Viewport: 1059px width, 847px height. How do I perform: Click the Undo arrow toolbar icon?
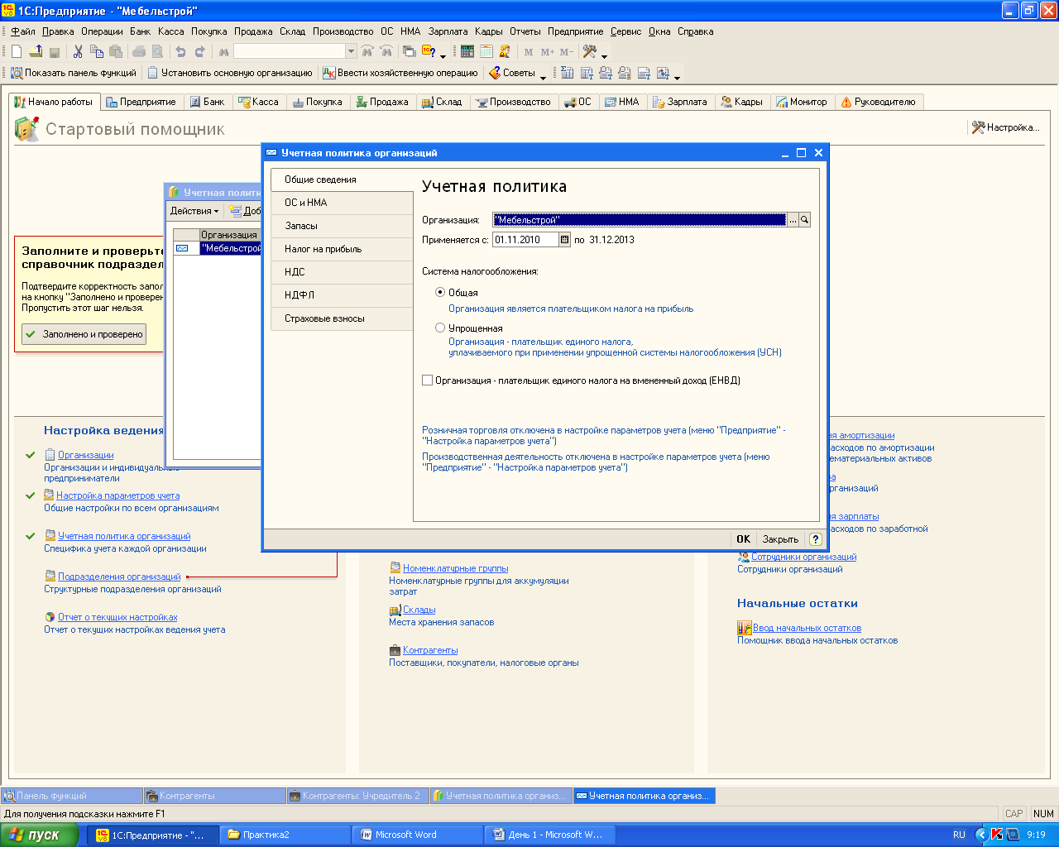click(x=180, y=51)
